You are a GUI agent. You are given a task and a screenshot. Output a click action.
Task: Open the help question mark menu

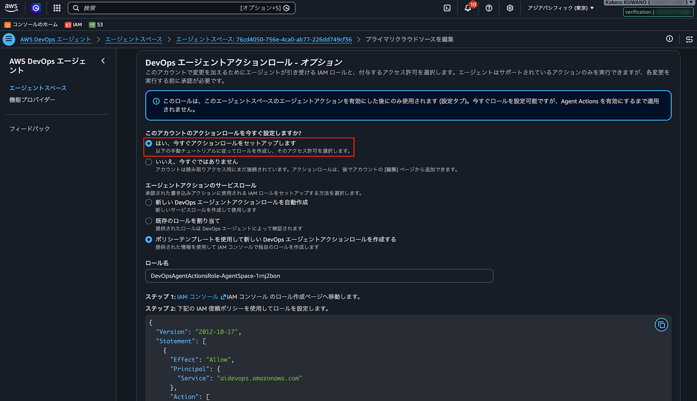tap(489, 8)
